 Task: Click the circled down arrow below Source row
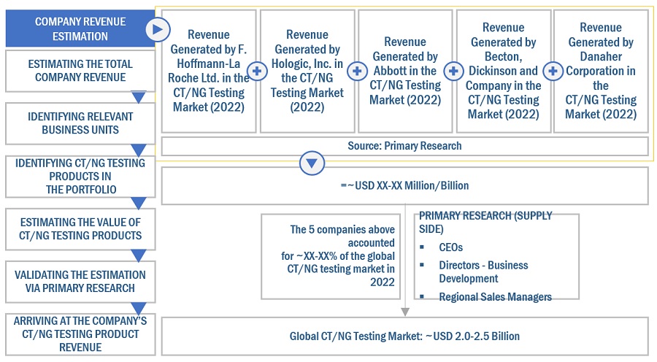312,163
